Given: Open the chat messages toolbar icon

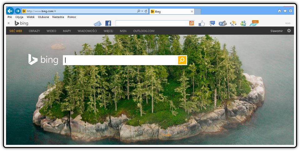Looking at the screenshot, I should 212,23.
